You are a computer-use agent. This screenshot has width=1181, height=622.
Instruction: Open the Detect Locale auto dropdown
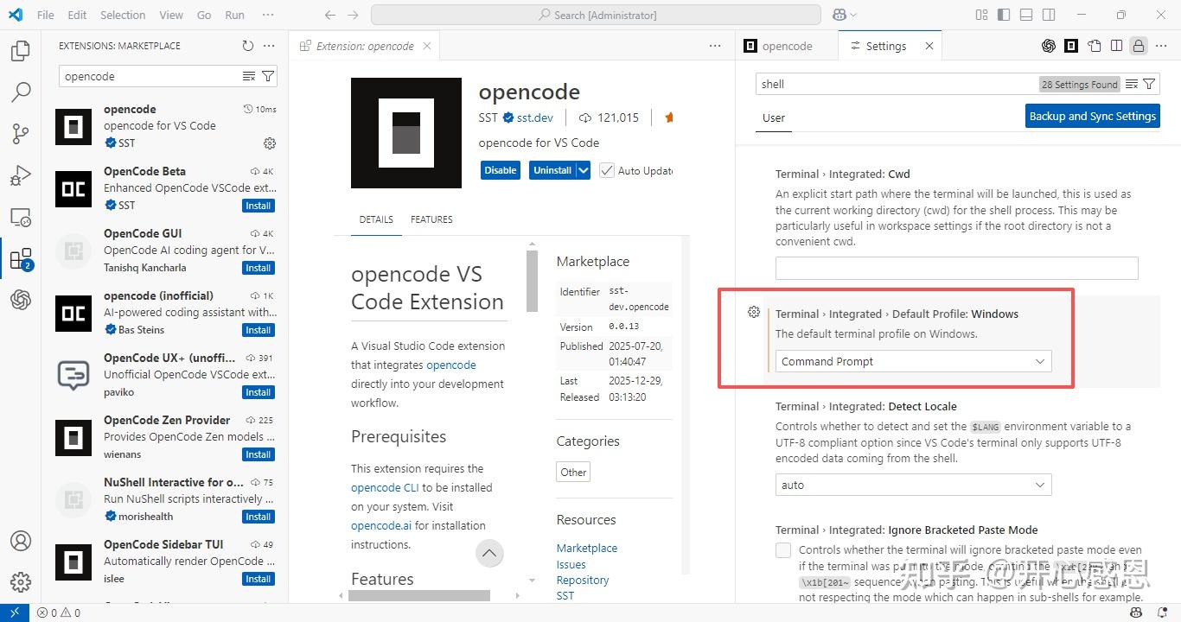tap(913, 485)
